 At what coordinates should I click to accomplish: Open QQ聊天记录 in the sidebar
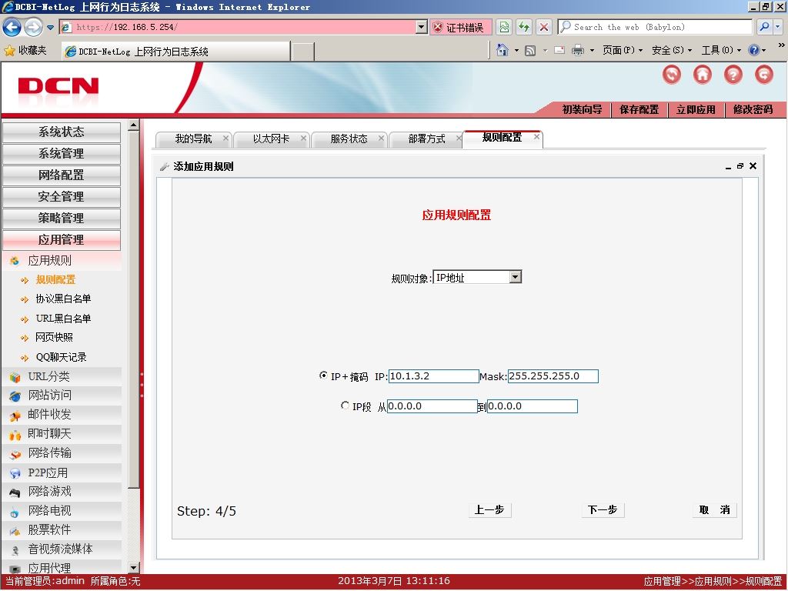click(x=62, y=357)
